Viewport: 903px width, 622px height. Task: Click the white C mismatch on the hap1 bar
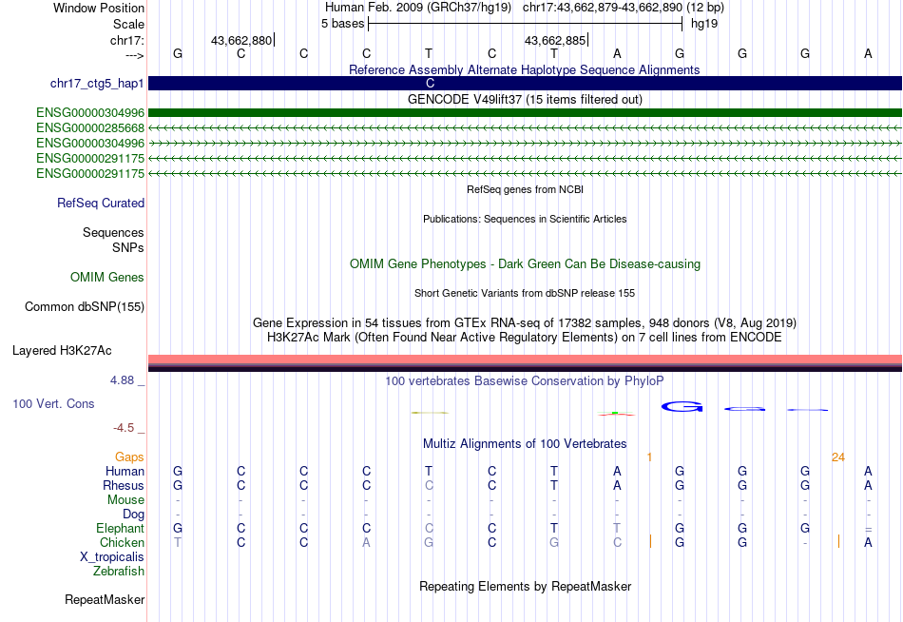pos(430,83)
